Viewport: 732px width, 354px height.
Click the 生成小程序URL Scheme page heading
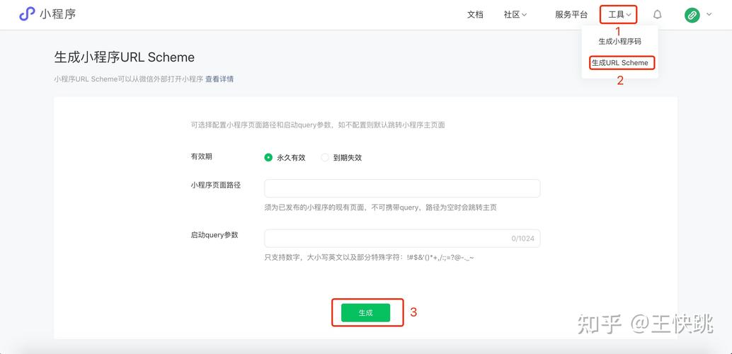pos(124,57)
